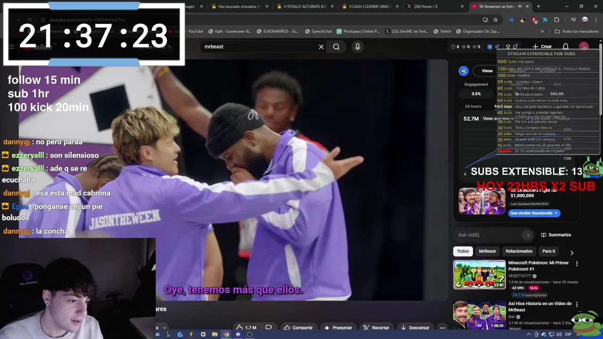Open the Crear upload menu
The height and width of the screenshot is (339, 603).
pos(542,47)
